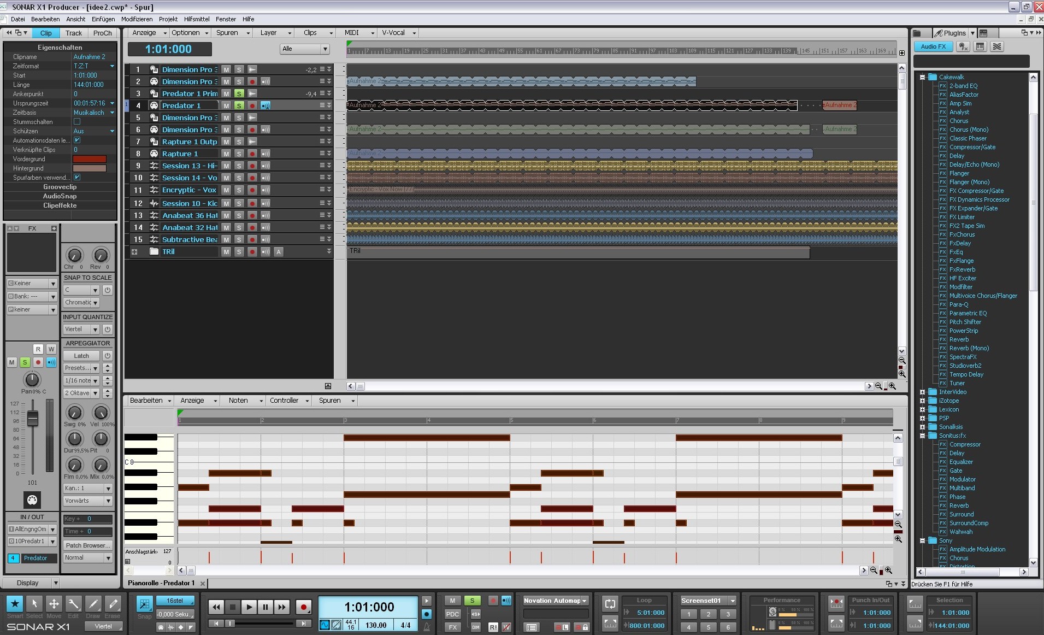Select the Smart tool

point(15,604)
